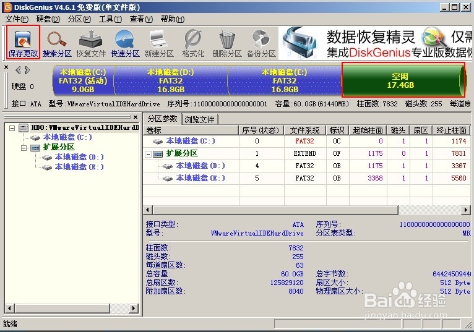This screenshot has height=332, width=474.
Task: Open the 文件(F) menu
Action: click(x=17, y=19)
